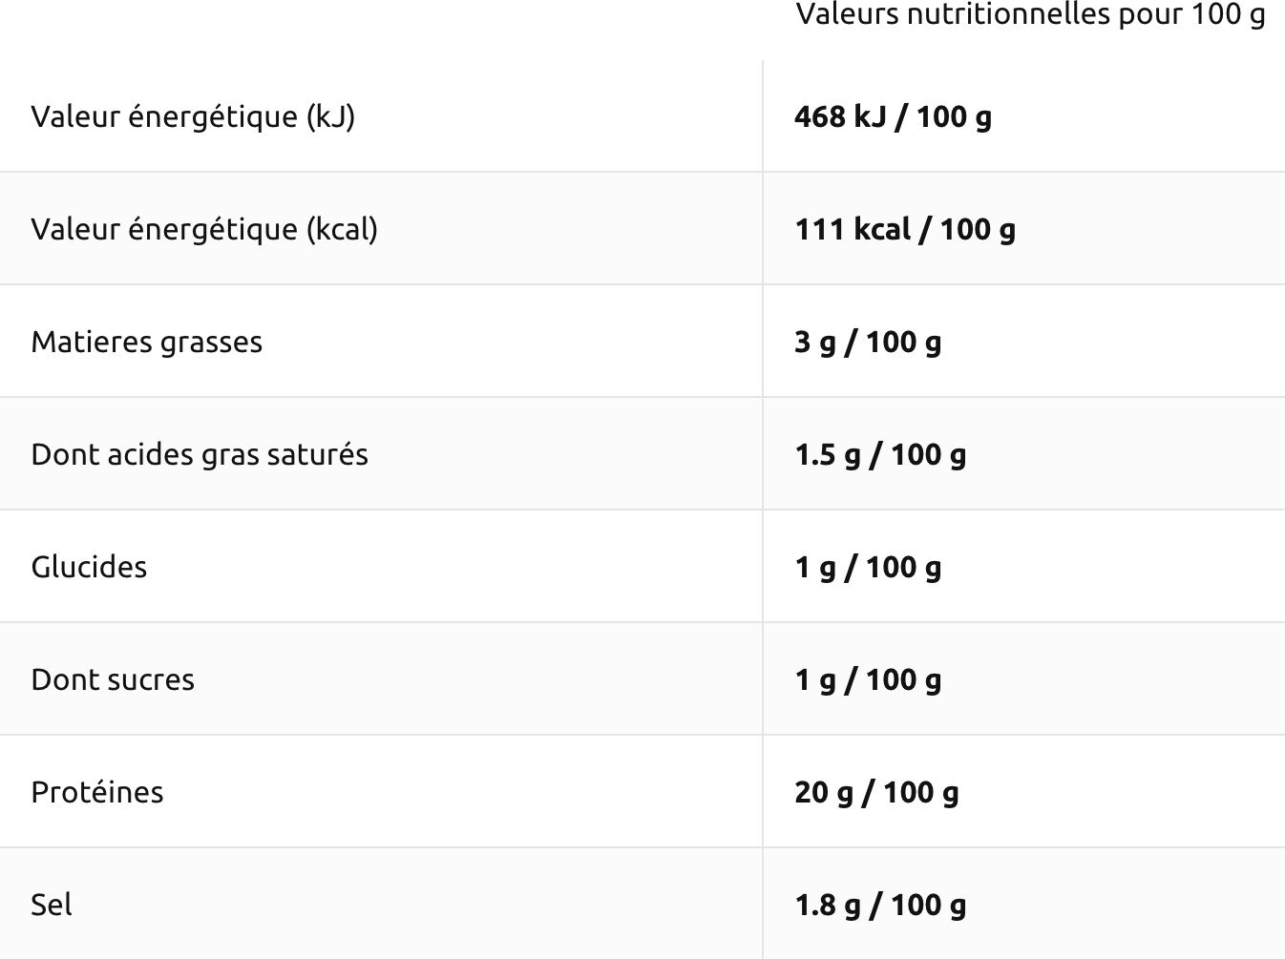Screen dimensions: 1285x959
Task: Click the '(kcal)' unit in the row label
Action: click(x=342, y=229)
